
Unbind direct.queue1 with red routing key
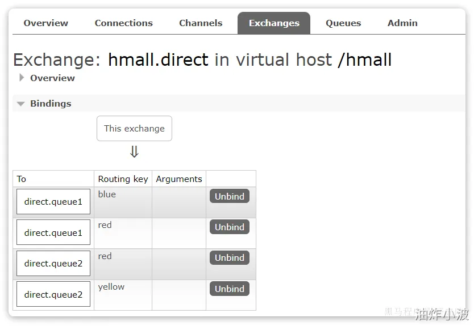(229, 227)
